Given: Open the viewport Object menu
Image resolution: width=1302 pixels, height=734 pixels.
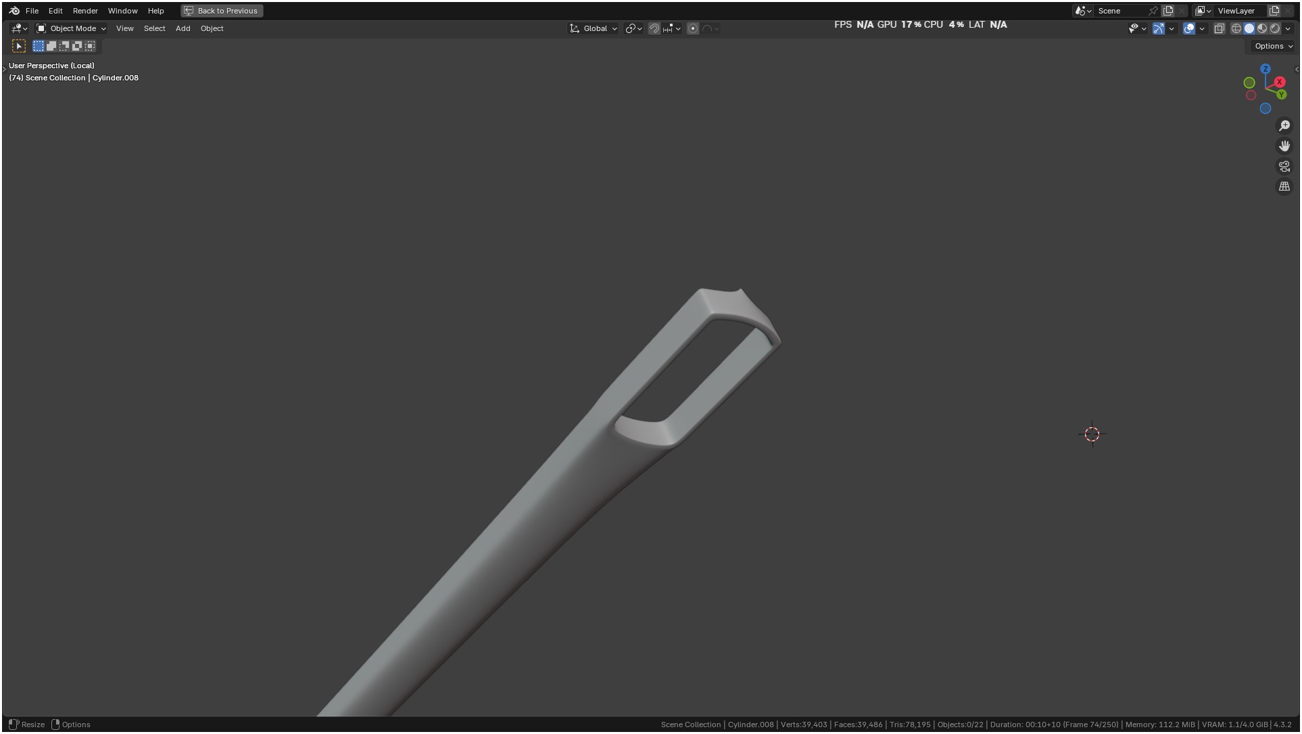Looking at the screenshot, I should coord(212,28).
